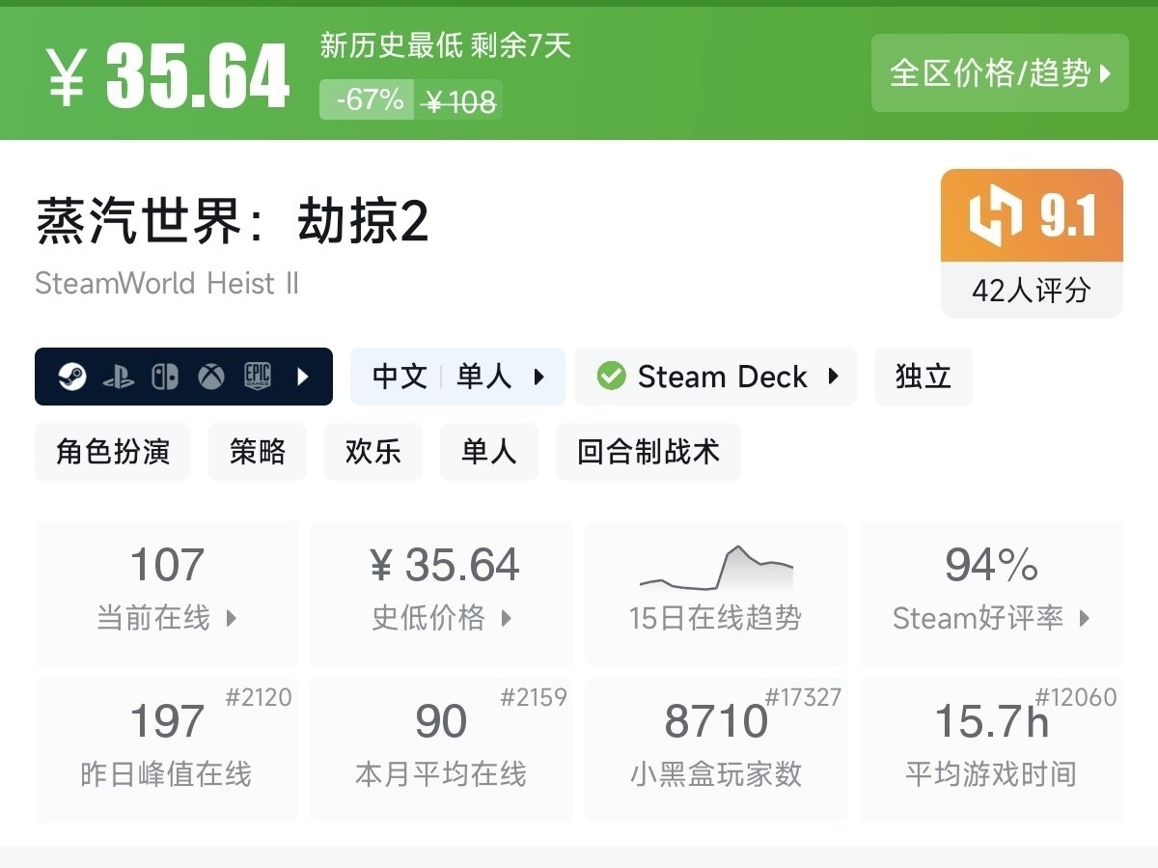Click the Xiaoheihe logo on the 9.1 badge
1158x868 pixels.
tap(995, 215)
